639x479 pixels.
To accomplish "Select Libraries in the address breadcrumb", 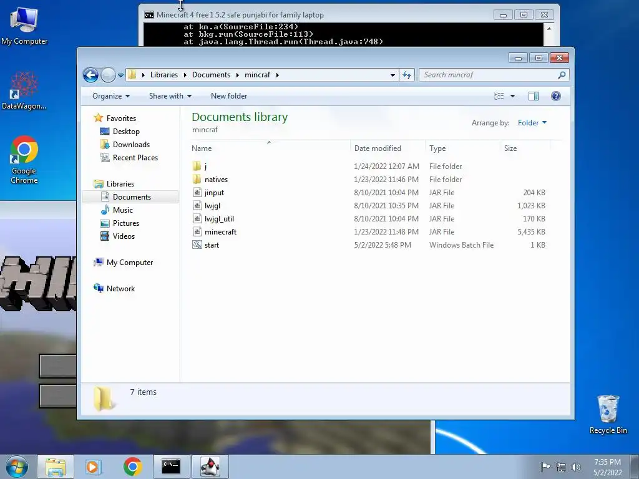I will pyautogui.click(x=164, y=75).
